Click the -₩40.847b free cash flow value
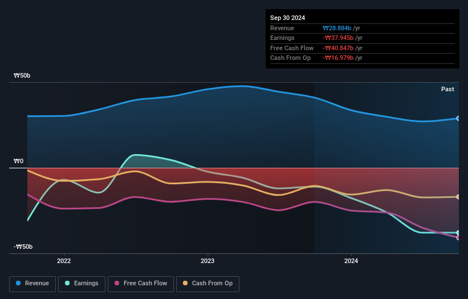The image size is (468, 299). (338, 48)
